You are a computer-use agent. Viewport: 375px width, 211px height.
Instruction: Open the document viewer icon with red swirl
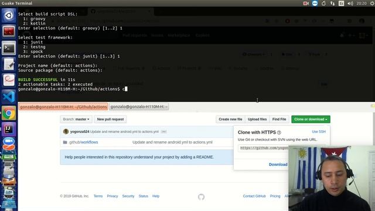click(x=9, y=80)
